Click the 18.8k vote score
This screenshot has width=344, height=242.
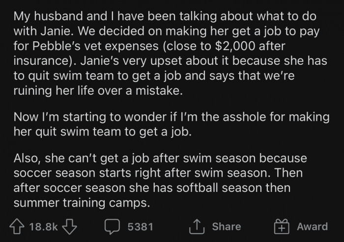tap(44, 226)
